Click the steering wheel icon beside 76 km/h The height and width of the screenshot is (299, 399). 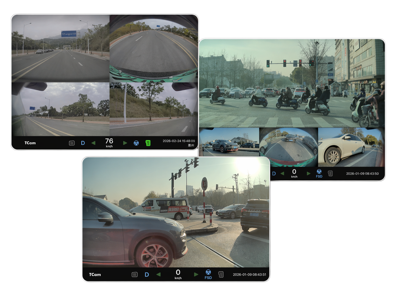point(136,143)
